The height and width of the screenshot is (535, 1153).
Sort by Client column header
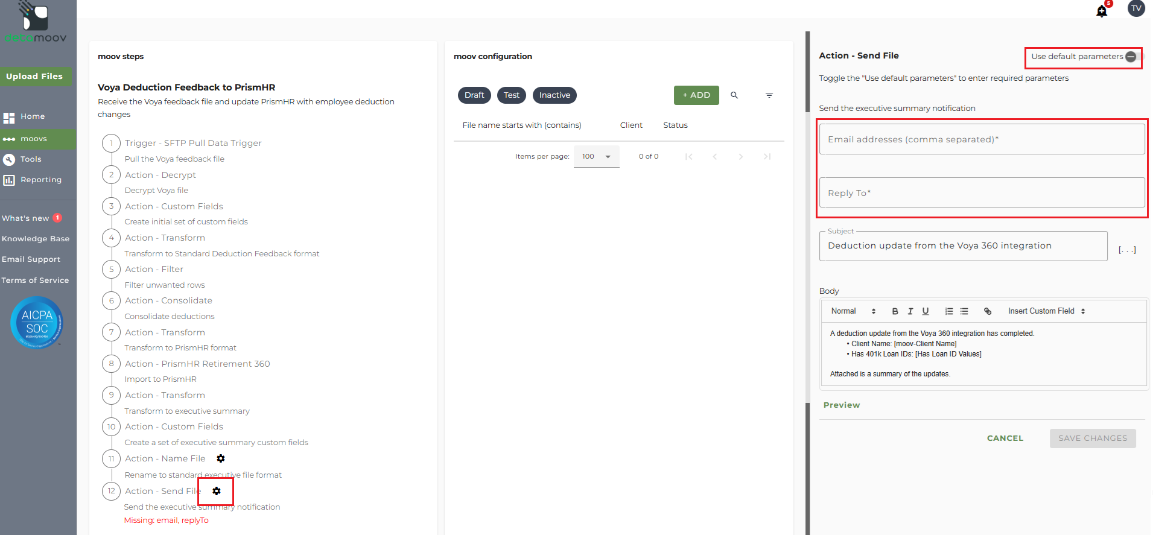pyautogui.click(x=631, y=125)
